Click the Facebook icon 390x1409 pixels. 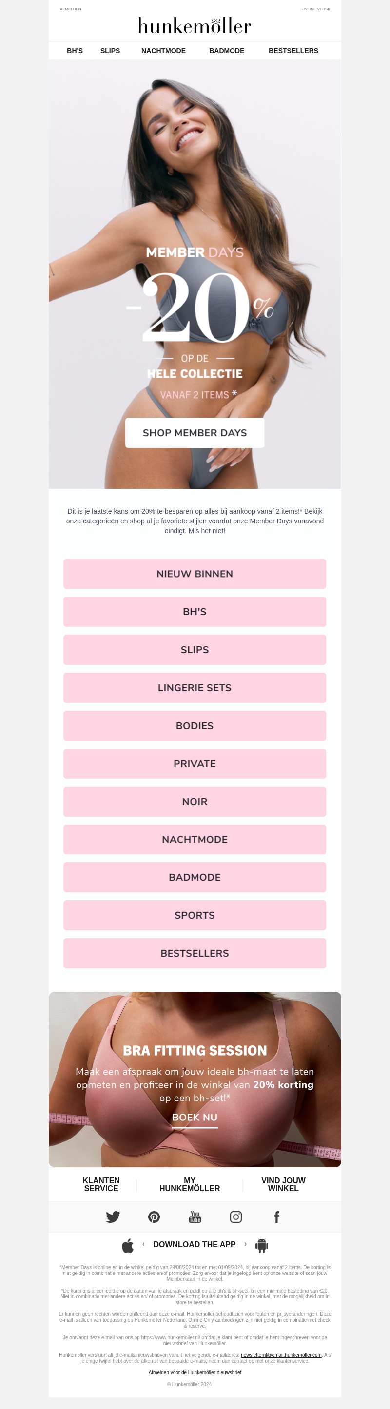click(x=277, y=1216)
